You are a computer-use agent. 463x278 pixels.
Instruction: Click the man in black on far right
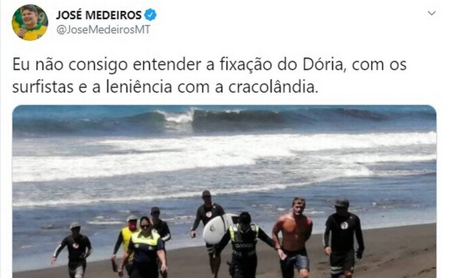tap(343, 238)
